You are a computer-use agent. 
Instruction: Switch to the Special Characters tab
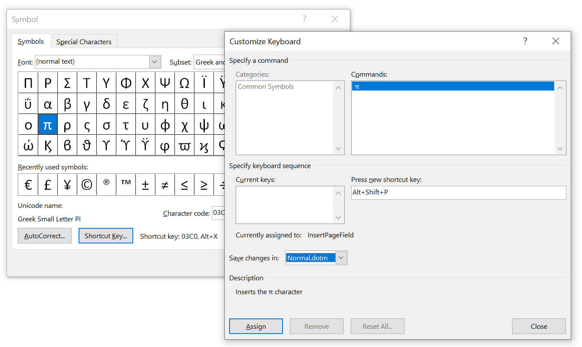pos(84,42)
